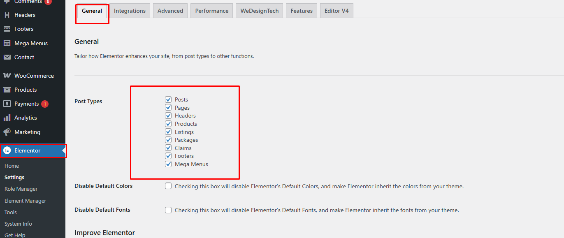Click the Analytics bar chart icon
Viewport: 564px width, 238px height.
[x=7, y=118]
